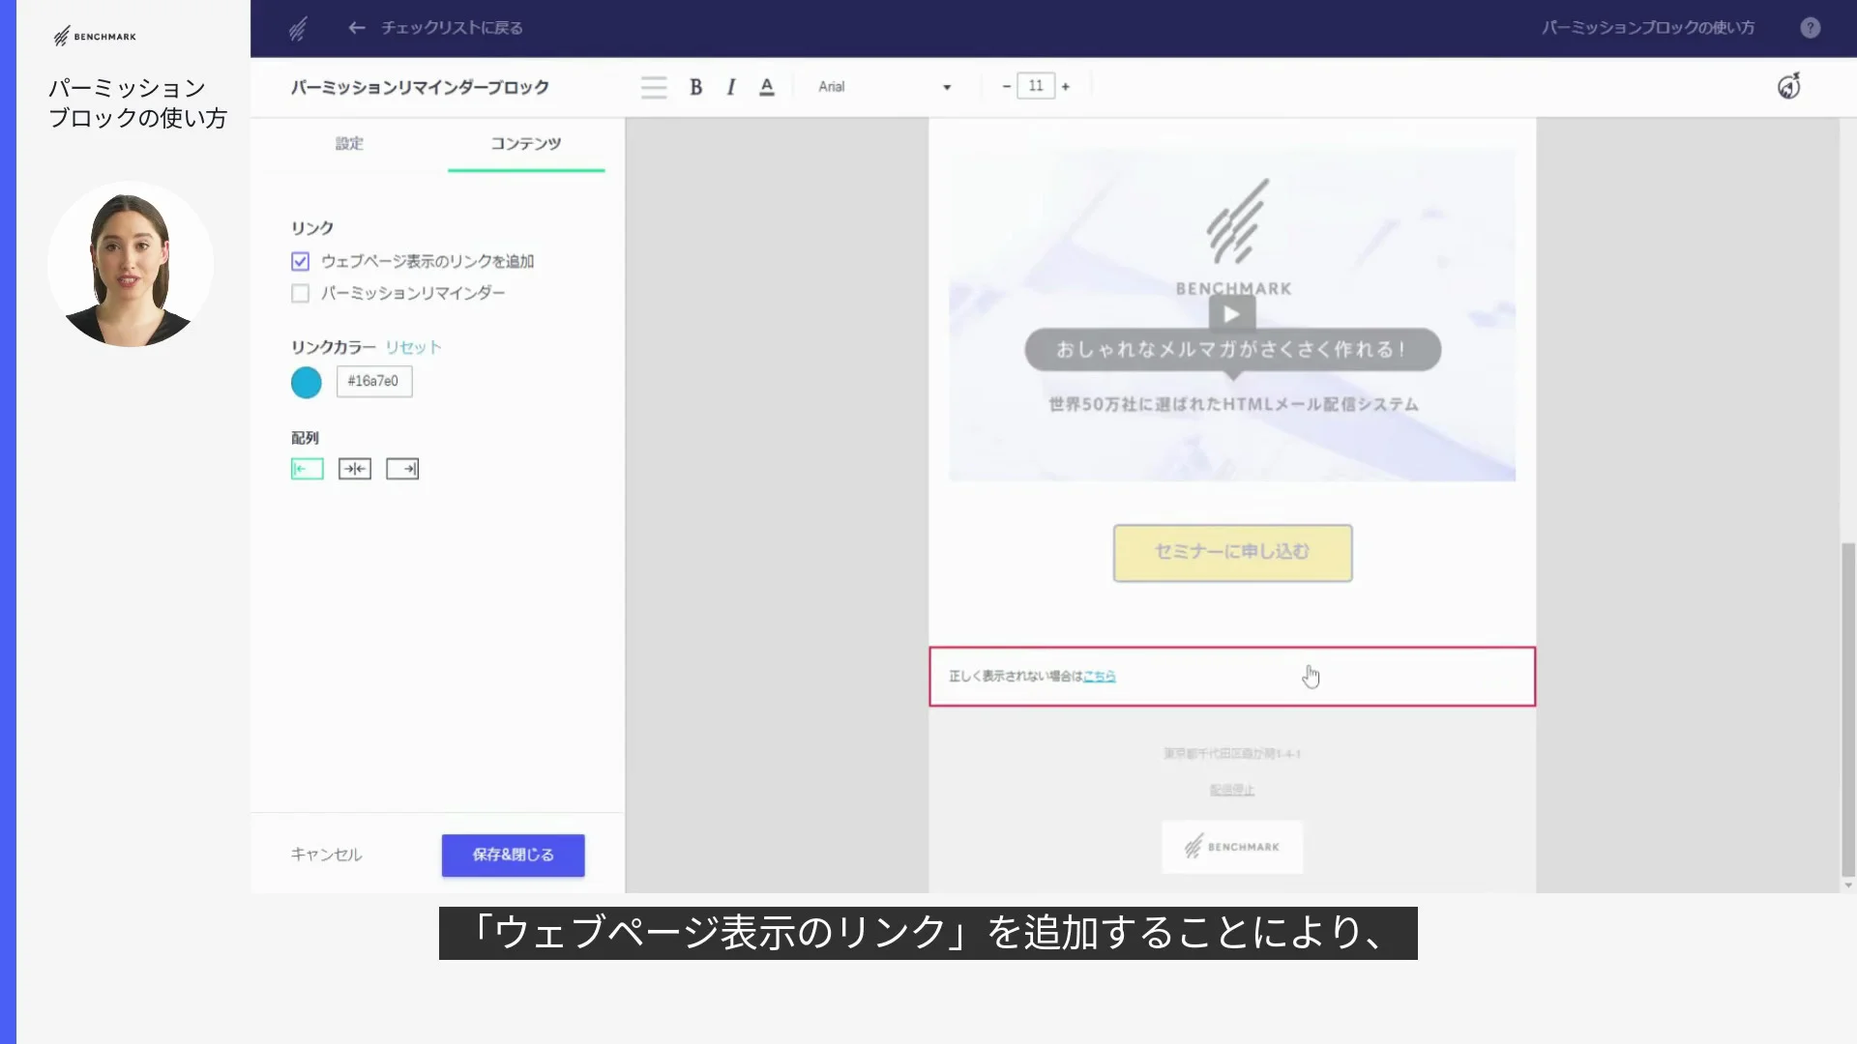The width and height of the screenshot is (1857, 1044).
Task: Decrease the font size with minus
Action: [x=1007, y=86]
